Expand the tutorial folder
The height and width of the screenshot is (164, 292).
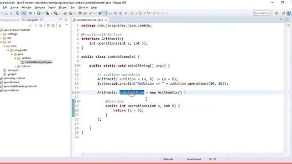pyautogui.click(x=15, y=66)
